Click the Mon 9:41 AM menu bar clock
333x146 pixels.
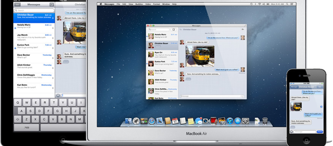click(277, 4)
